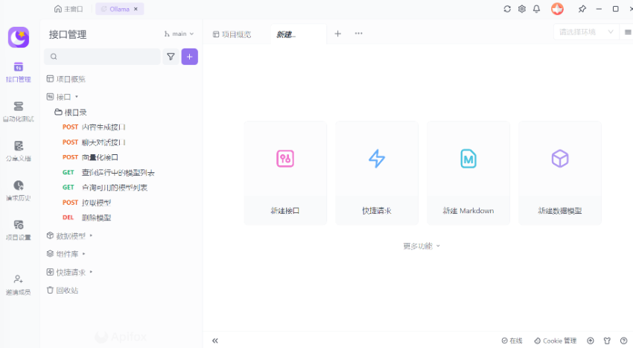Select the 根目录 folder
This screenshot has width=633, height=348.
point(71,112)
